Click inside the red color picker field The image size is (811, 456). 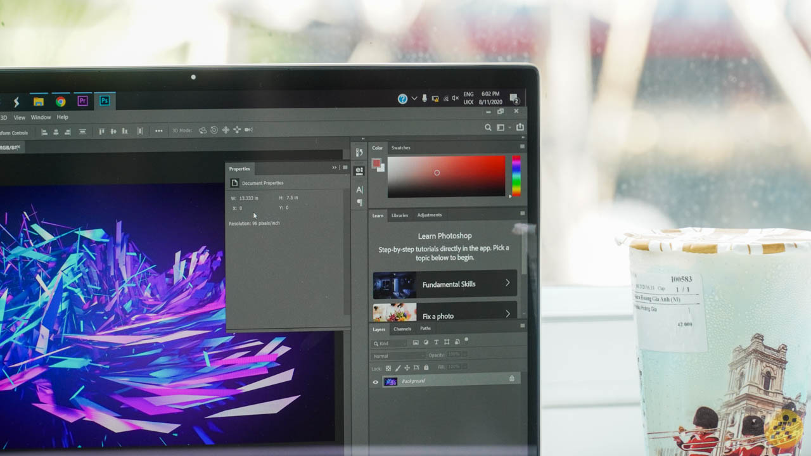(x=446, y=176)
